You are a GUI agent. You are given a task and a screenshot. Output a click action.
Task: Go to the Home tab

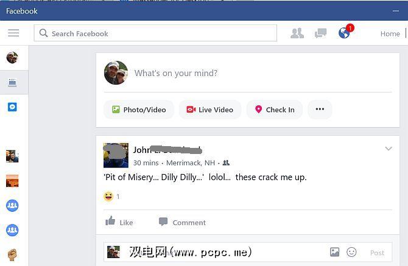390,34
